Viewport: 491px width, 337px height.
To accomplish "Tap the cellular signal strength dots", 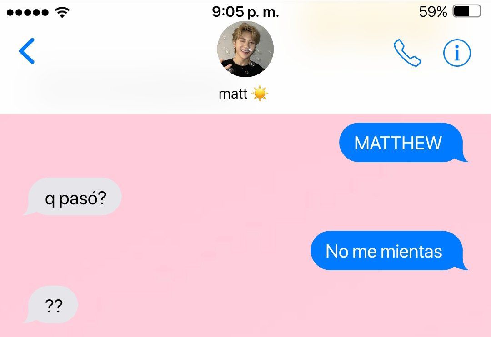I will tap(28, 13).
